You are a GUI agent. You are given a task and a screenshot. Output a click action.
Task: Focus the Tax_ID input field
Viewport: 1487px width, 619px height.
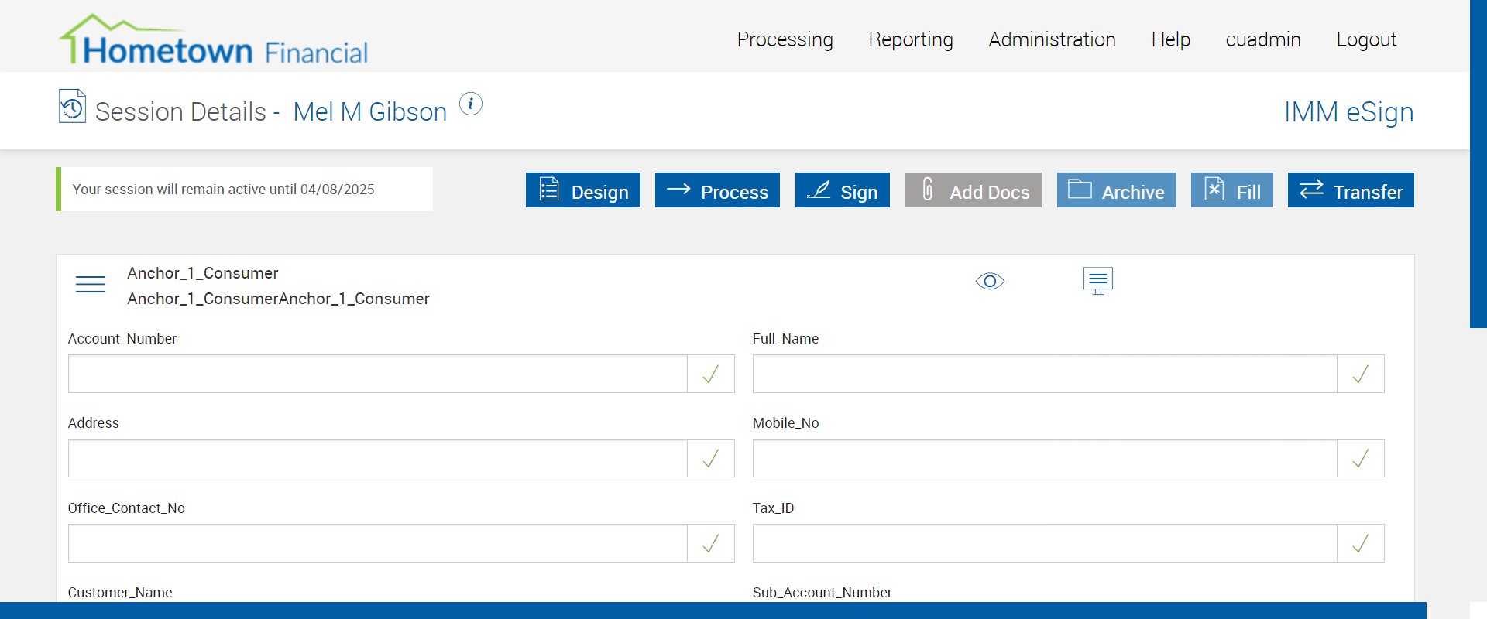[x=1045, y=543]
